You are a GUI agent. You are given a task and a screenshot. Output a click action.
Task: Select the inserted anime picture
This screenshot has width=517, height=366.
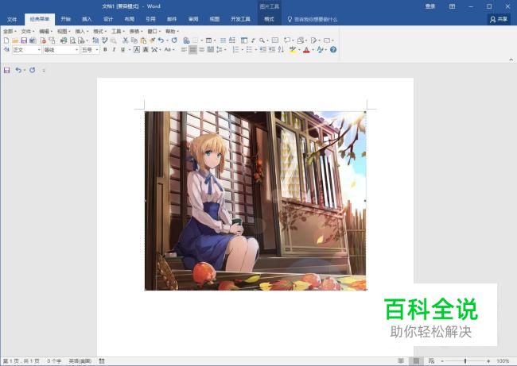(255, 201)
